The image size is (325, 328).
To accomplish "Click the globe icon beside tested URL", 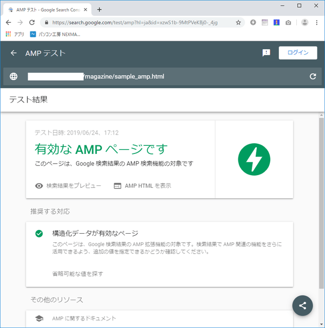I will tap(14, 76).
